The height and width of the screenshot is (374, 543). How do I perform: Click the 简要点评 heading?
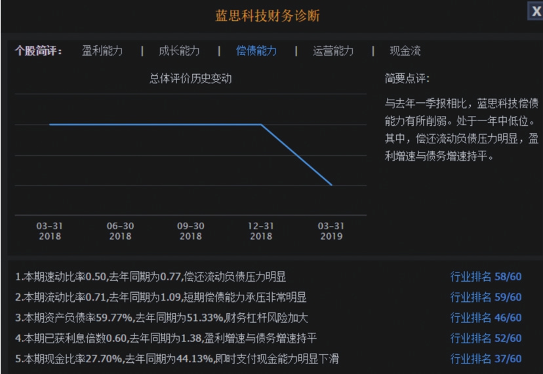[407, 79]
